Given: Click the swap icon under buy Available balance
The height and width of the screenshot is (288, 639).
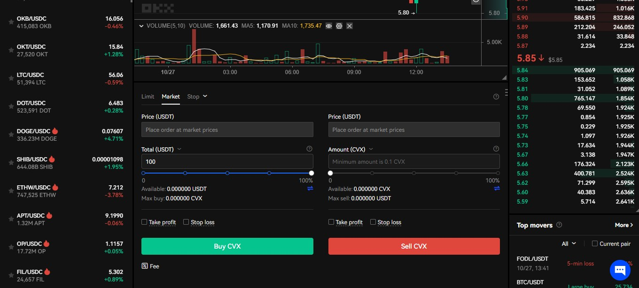Looking at the screenshot, I should [x=310, y=189].
